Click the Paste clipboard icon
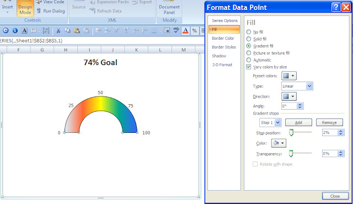 pos(77,30)
